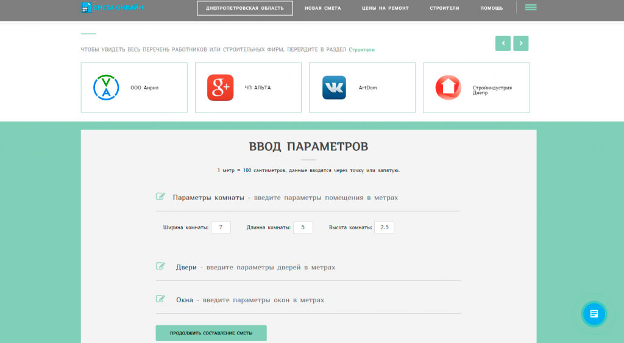Viewport: 624px width, 343px height.
Task: Click the Стройиндустрия Днепр house logo
Action: click(448, 88)
